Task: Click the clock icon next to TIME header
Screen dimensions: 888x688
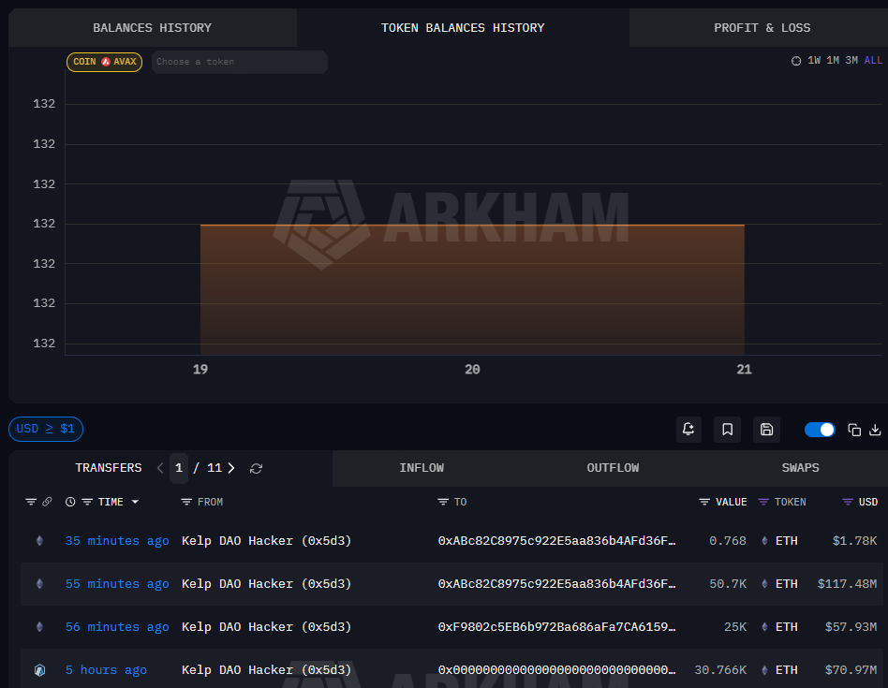Action: tap(69, 502)
